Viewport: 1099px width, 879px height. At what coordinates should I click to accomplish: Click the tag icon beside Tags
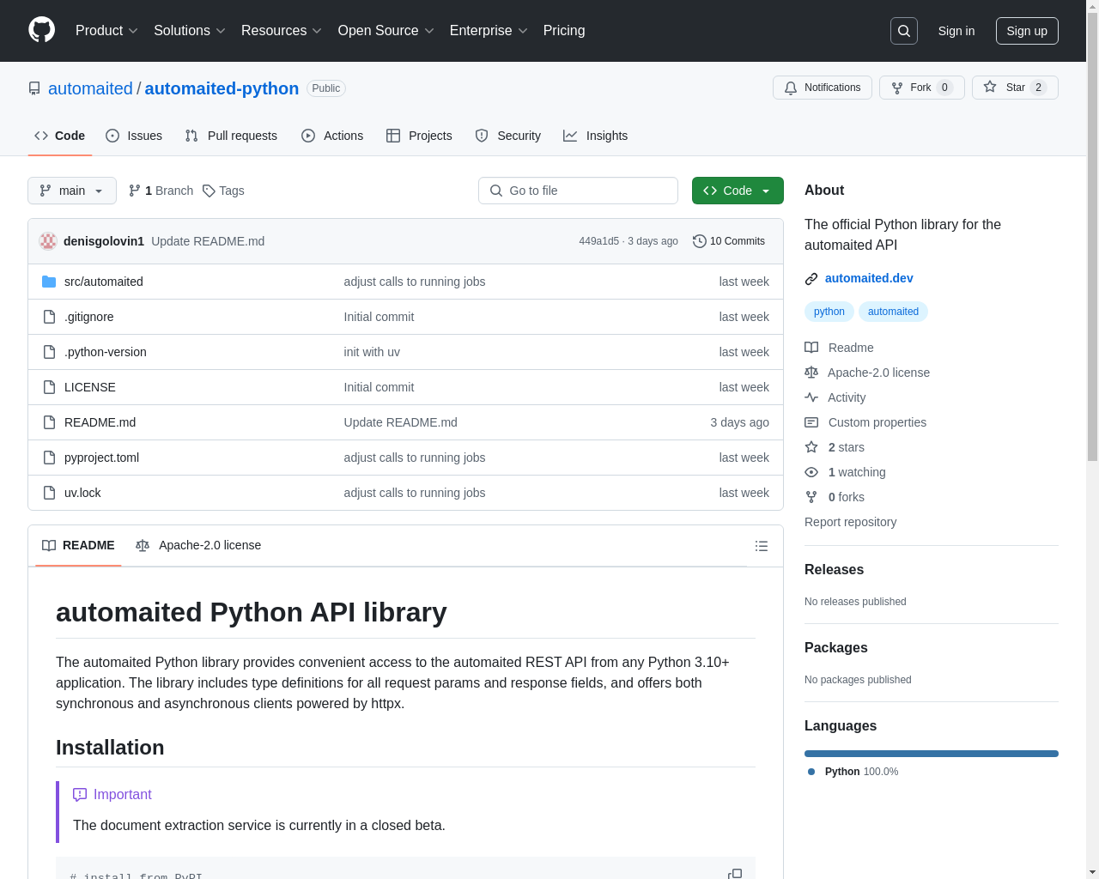(x=209, y=191)
